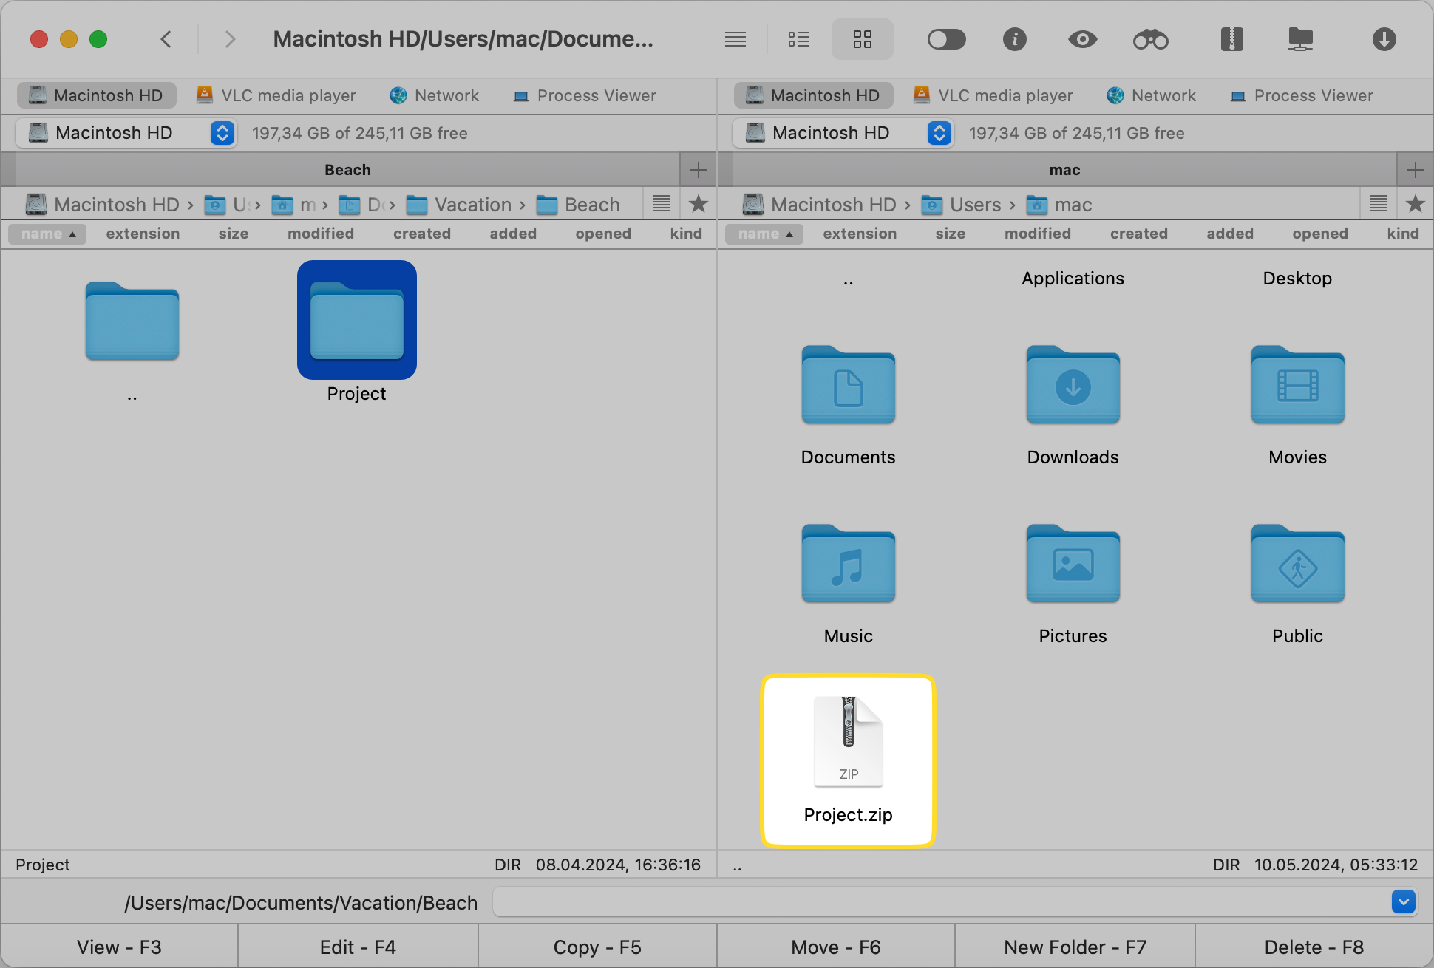
Task: Open the downloads manager icon
Action: tap(1385, 39)
